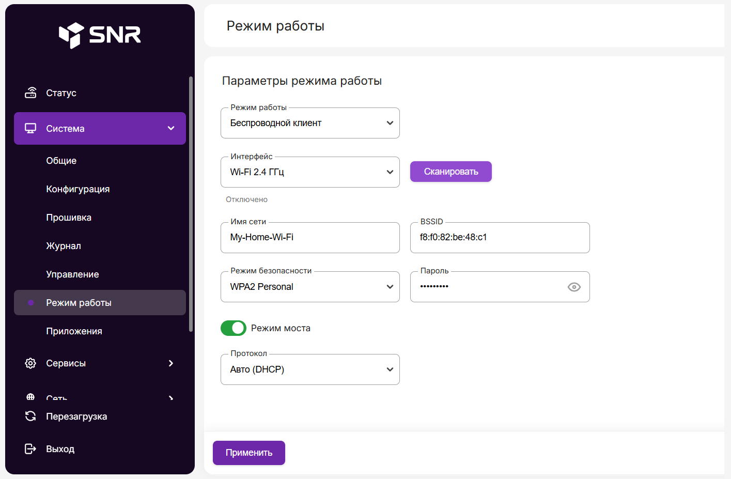Screen dimensions: 731x479
Task: Open the Прошивка menu item
Action: [69, 218]
